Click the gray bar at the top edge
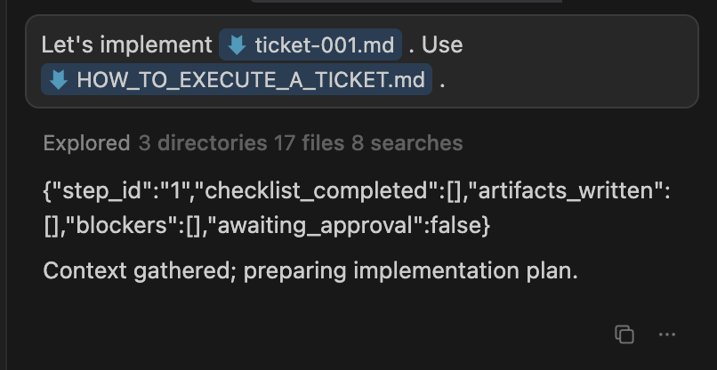Viewport: 717px width, 370px height. click(x=405, y=2)
